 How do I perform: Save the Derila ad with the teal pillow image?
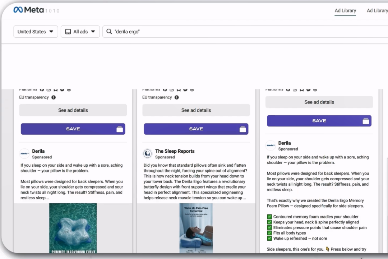pyautogui.click(x=73, y=129)
